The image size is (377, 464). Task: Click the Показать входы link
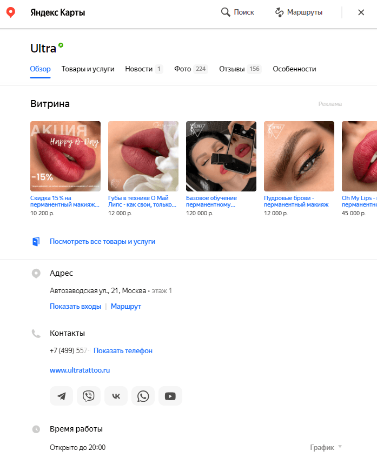coord(76,306)
